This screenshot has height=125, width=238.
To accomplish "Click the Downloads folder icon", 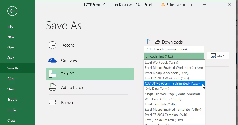I will (157, 42).
